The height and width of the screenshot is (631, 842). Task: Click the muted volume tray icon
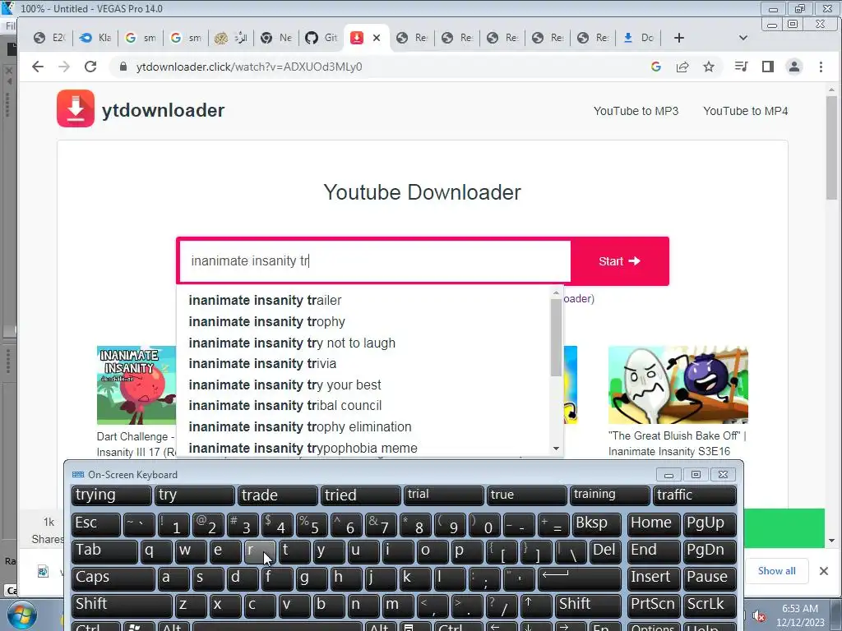759,616
